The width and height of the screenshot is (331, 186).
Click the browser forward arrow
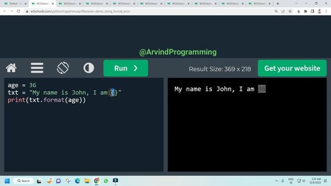coord(11,11)
